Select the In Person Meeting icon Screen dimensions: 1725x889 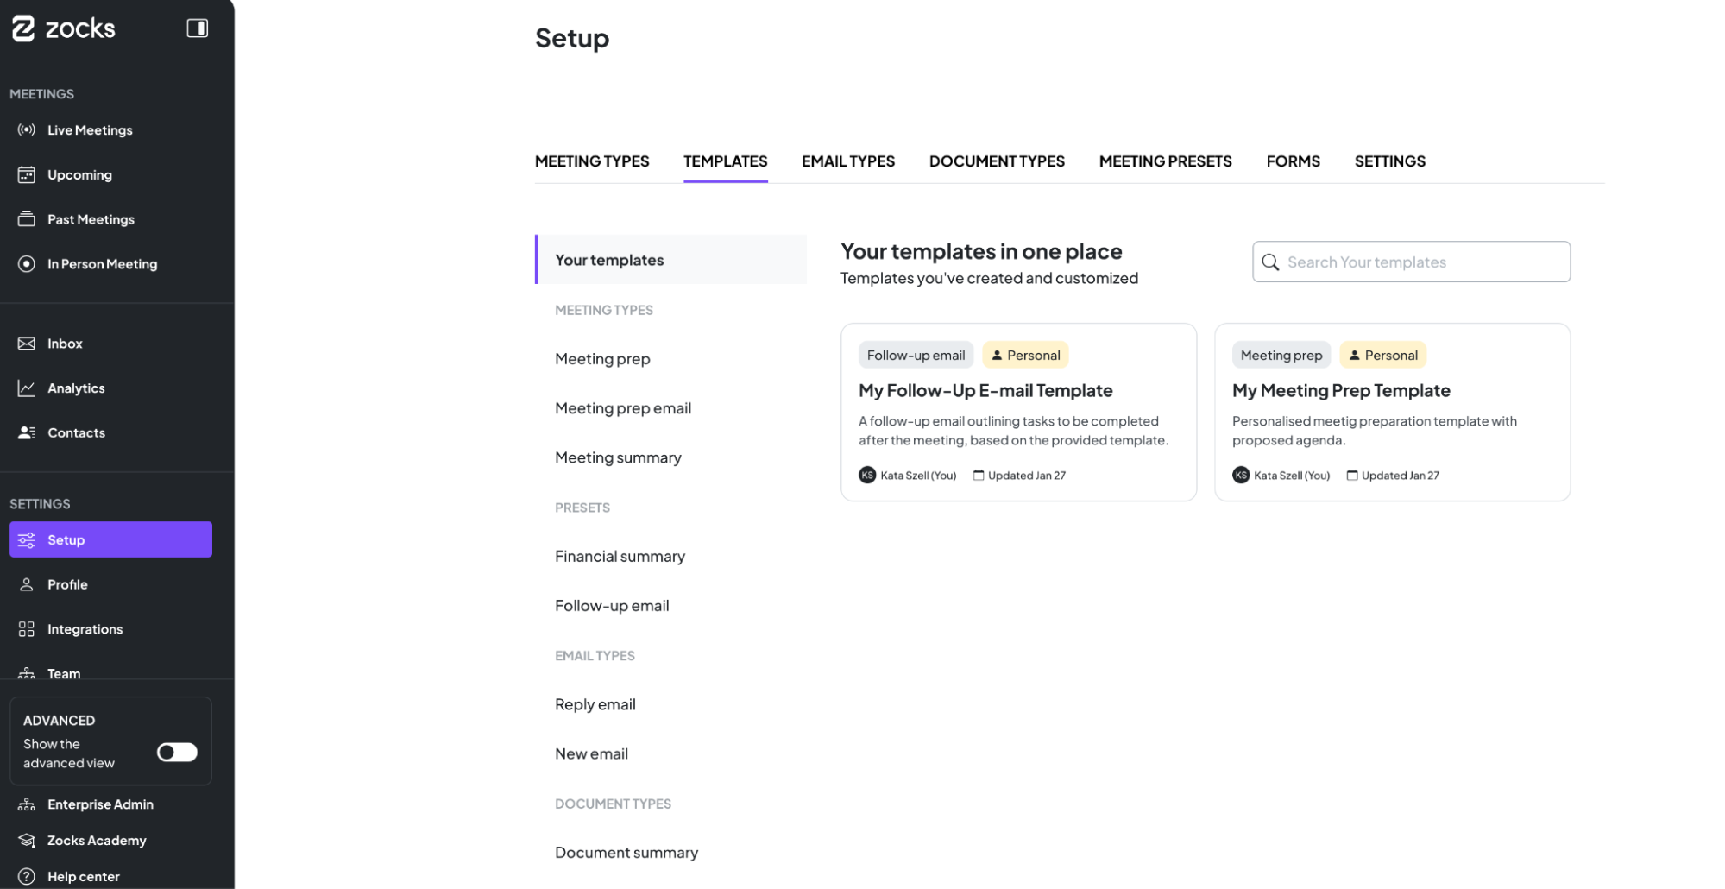pyautogui.click(x=26, y=263)
